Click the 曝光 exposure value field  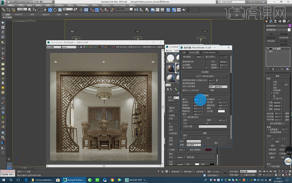point(198,99)
